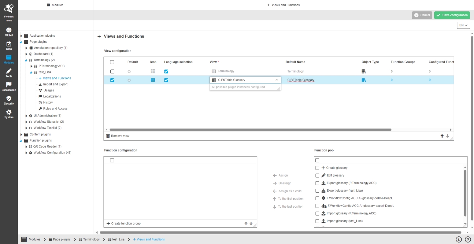Click the help question mark icon
The height and width of the screenshot is (244, 474).
(x=468, y=239)
